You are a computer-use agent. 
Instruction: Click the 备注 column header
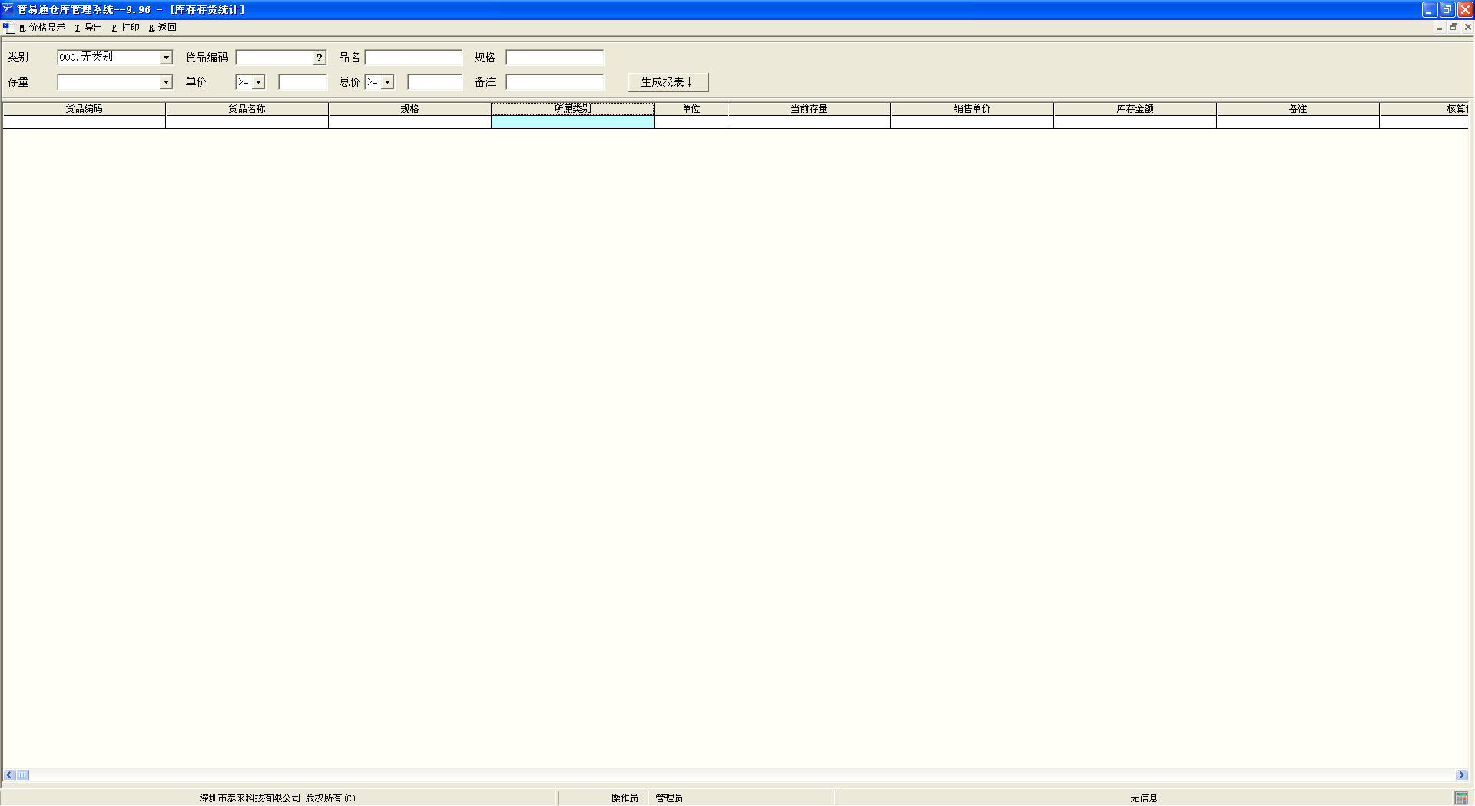click(x=1298, y=109)
